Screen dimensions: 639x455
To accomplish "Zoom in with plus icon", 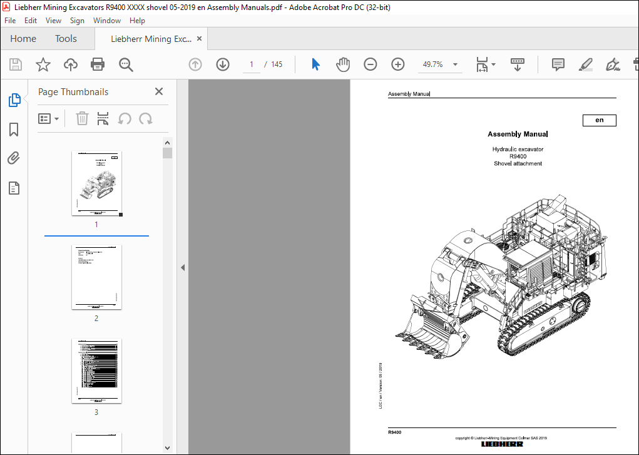I will [x=398, y=64].
